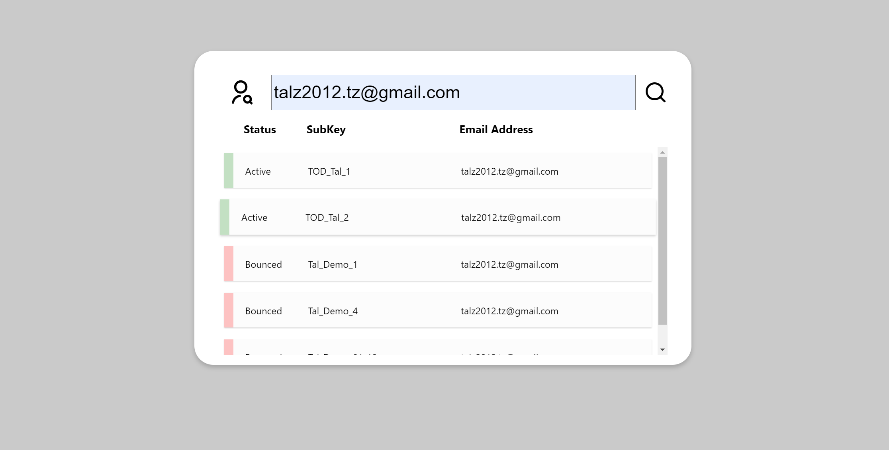The image size is (889, 450).
Task: Click green status bar of TOD_Tal_2
Action: pyautogui.click(x=225, y=217)
